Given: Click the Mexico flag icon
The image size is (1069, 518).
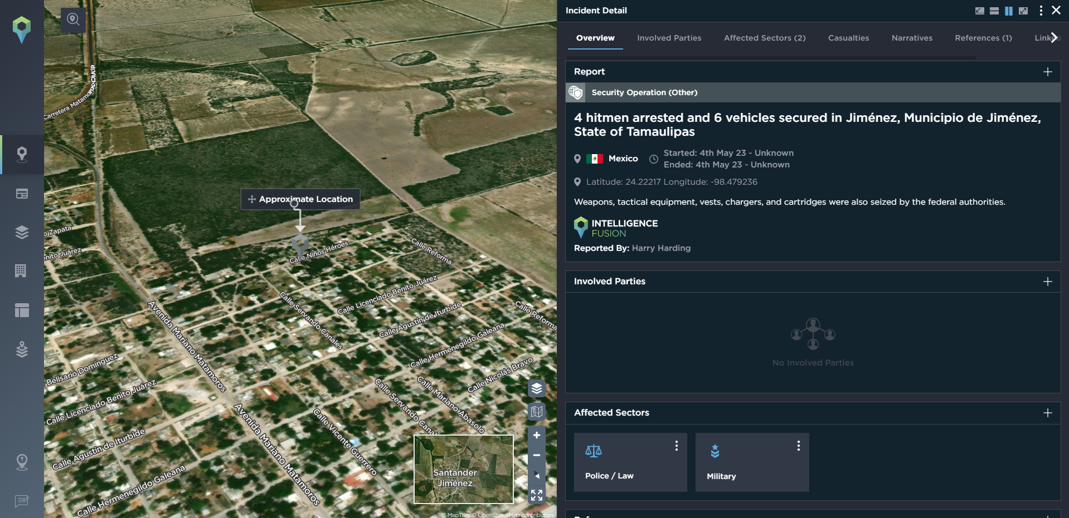Looking at the screenshot, I should pyautogui.click(x=595, y=159).
